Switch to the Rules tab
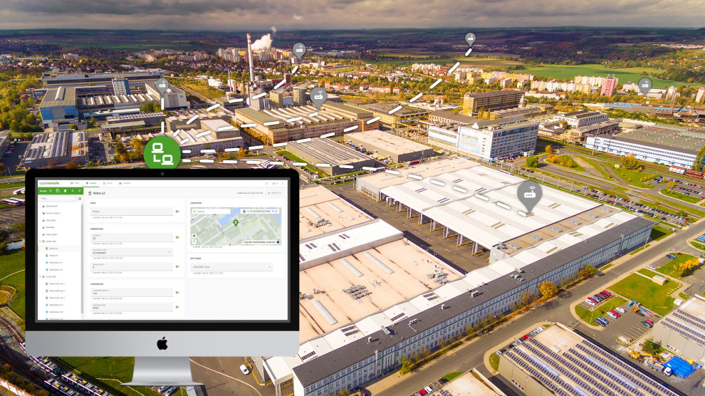Image resolution: width=705 pixels, height=396 pixels. 108,183
